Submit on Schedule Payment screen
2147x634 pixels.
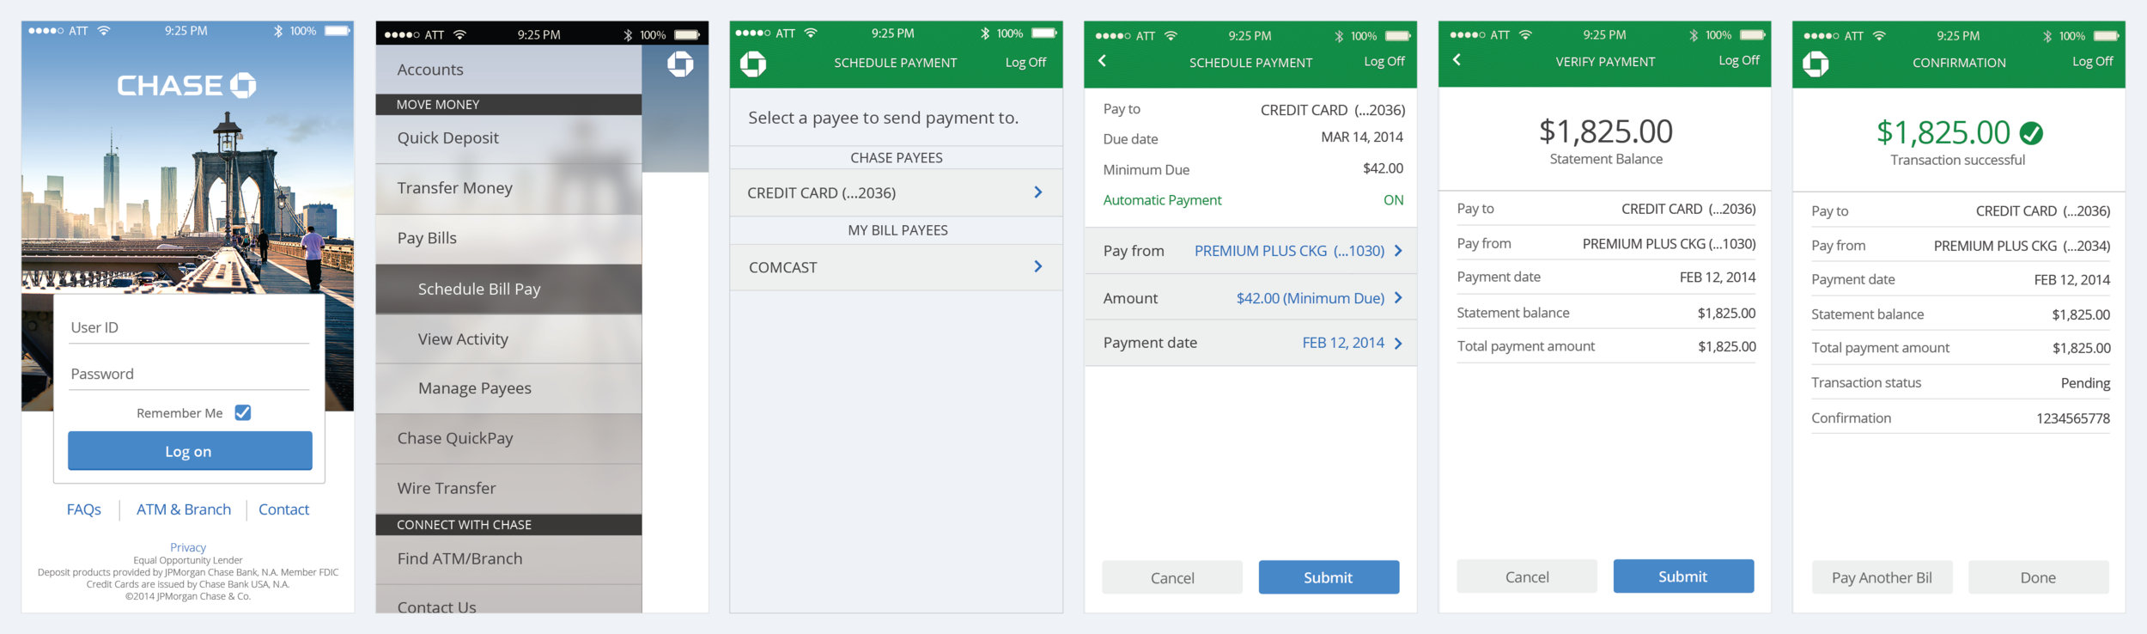coord(1329,577)
